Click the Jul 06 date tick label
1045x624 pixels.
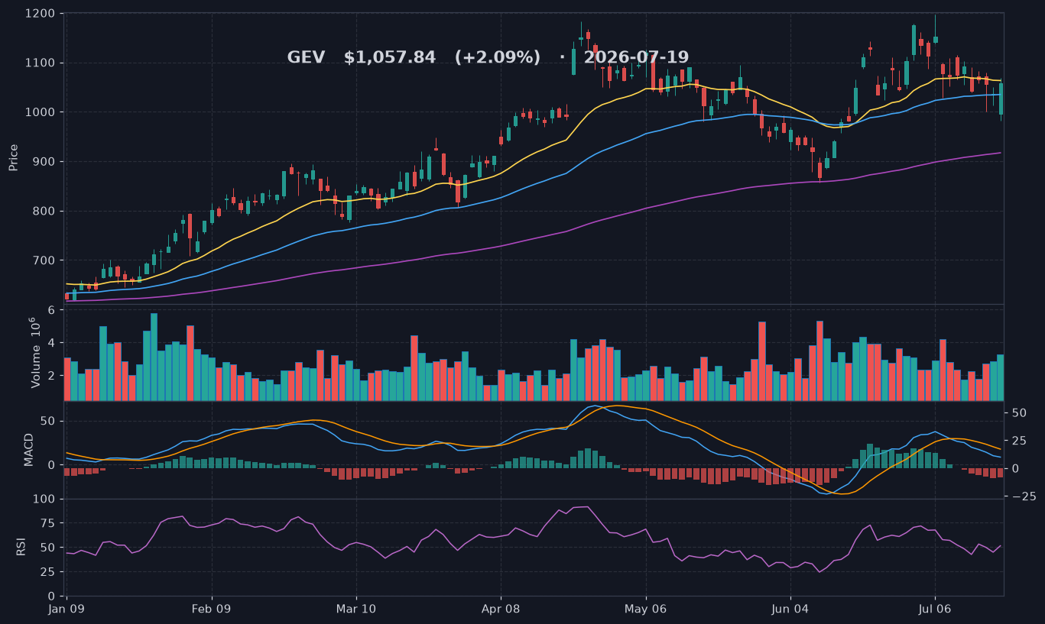tap(934, 609)
